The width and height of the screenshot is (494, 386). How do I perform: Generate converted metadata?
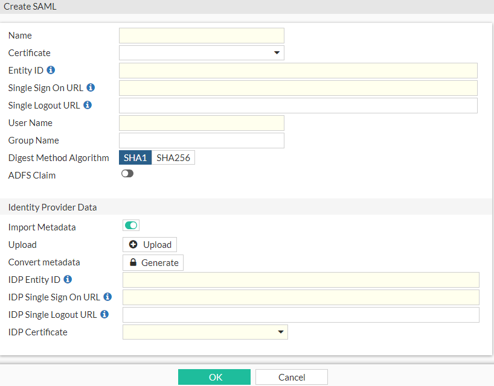tap(153, 262)
